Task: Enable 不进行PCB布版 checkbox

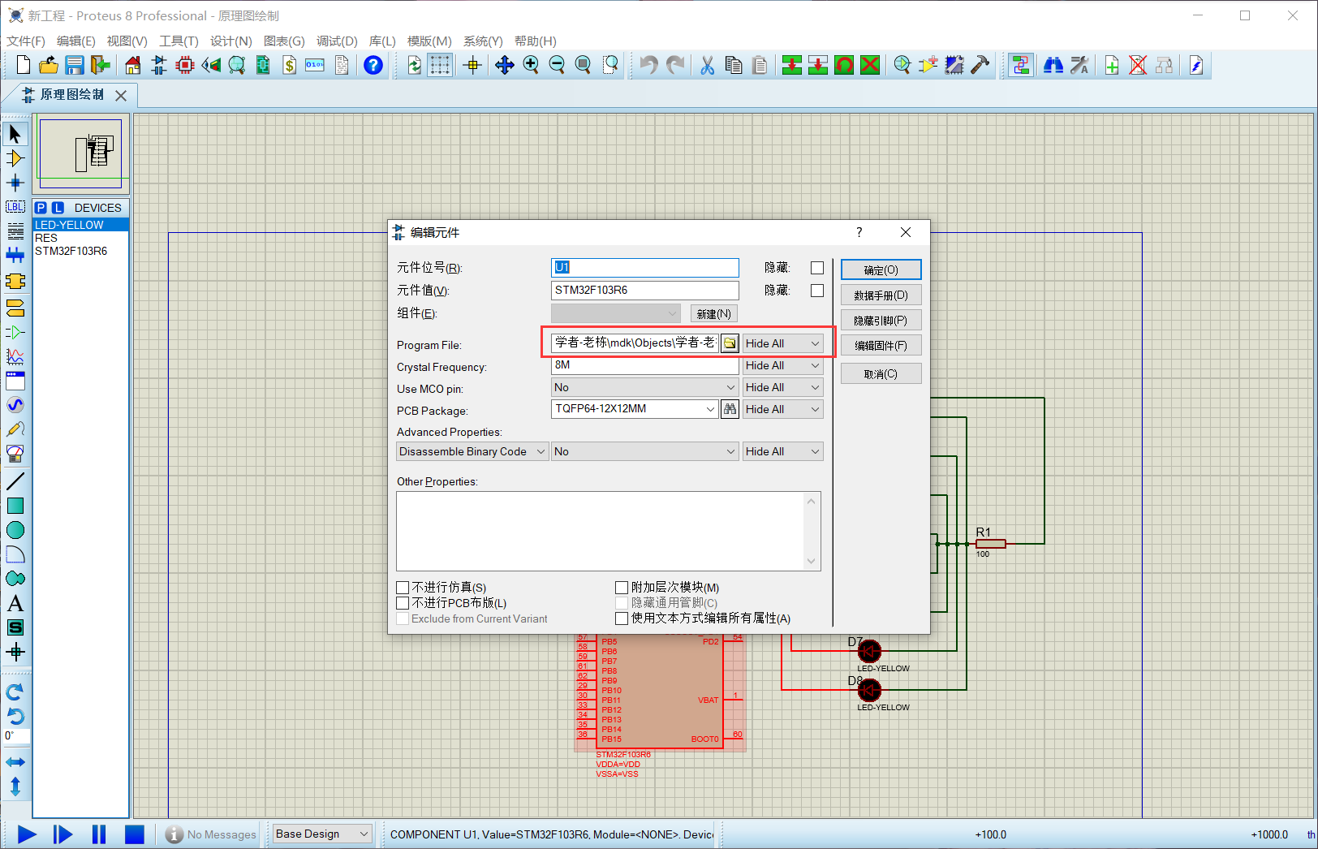Action: click(403, 603)
